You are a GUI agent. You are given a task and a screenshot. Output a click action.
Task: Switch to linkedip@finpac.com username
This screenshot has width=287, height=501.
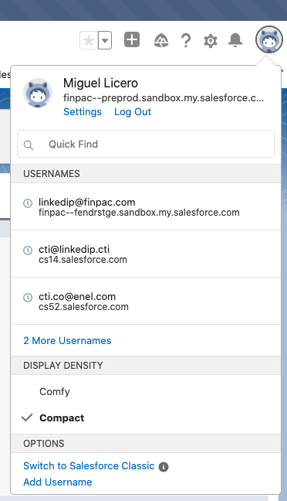[146, 206]
